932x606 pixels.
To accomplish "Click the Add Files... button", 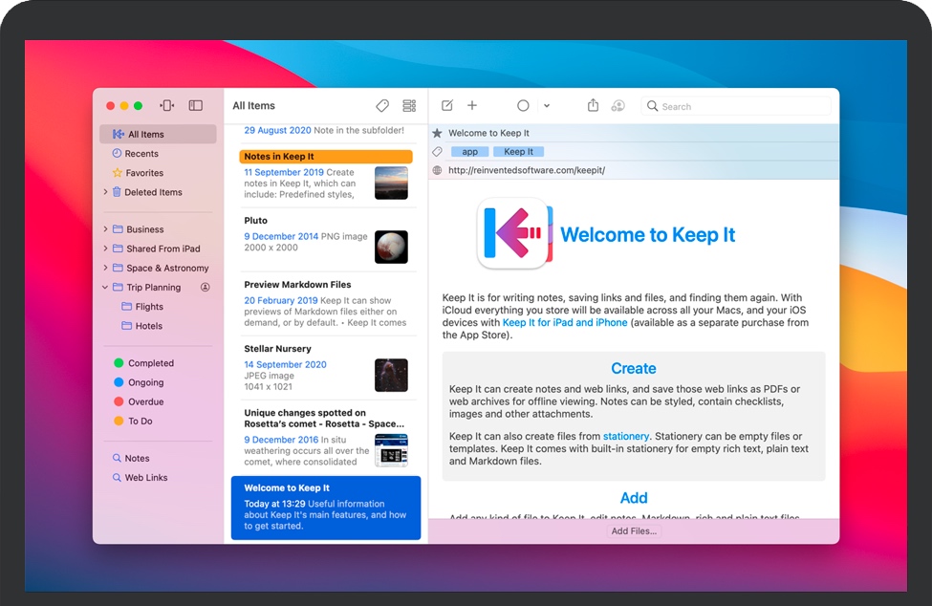I will coord(634,531).
